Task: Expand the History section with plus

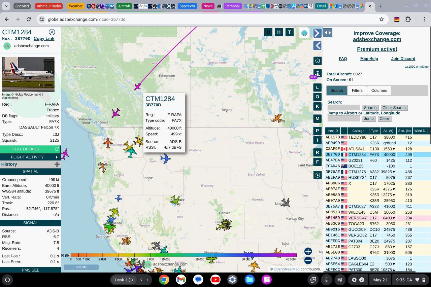Action: pos(57,164)
